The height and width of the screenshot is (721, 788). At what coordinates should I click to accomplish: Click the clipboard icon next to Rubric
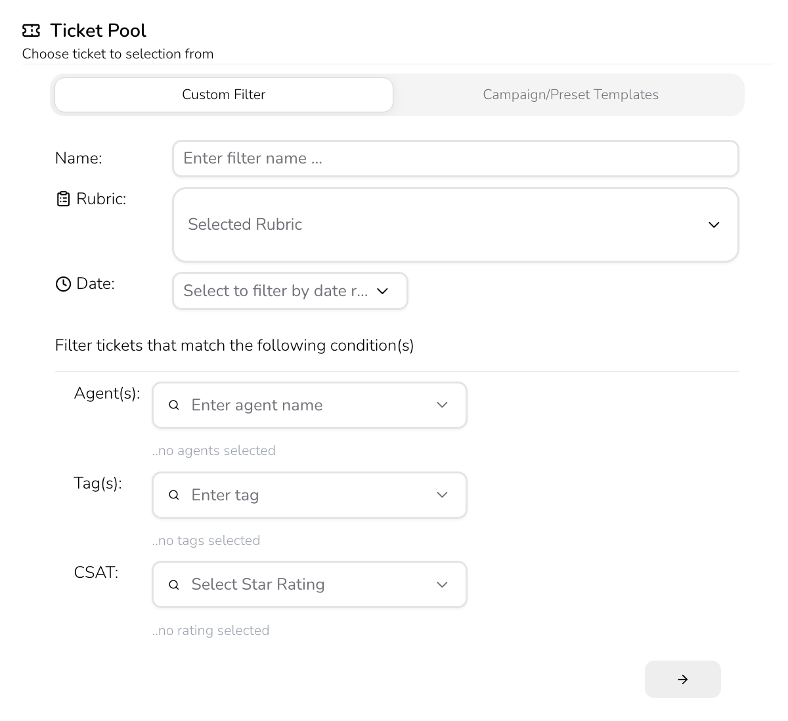tap(63, 199)
